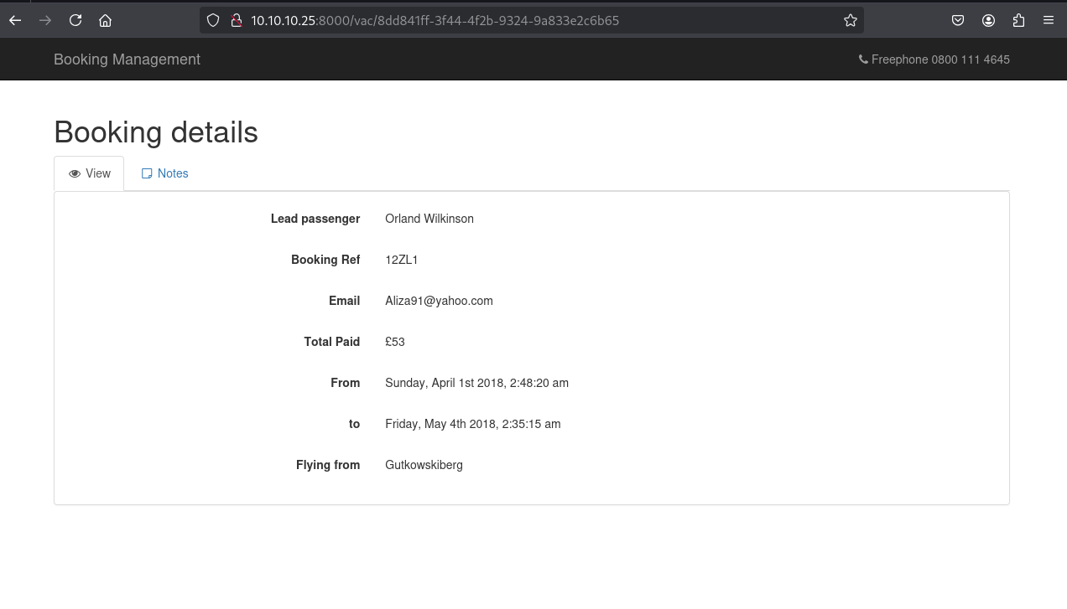Click the Freephone 0800 111 4645 text
Screen dimensions: 1067x609
point(939,59)
